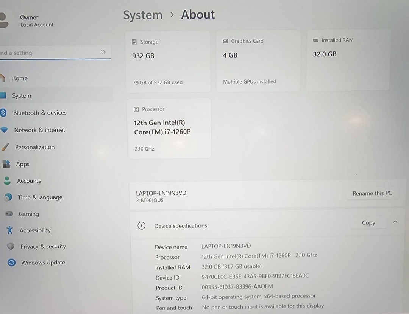This screenshot has width=409, height=314.
Task: Click model number 21BT001QUS
Action: (x=150, y=201)
